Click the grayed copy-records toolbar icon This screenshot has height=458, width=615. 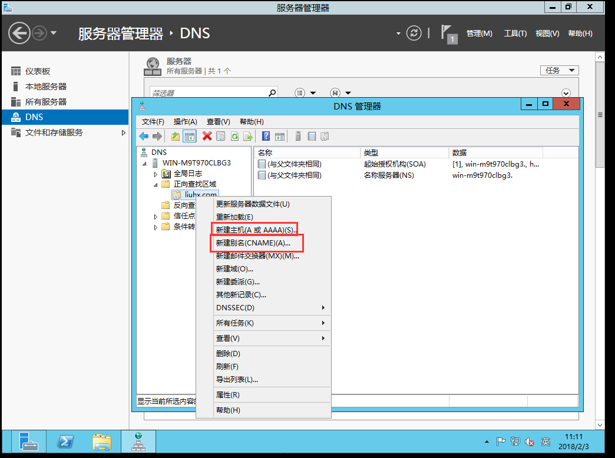point(325,137)
